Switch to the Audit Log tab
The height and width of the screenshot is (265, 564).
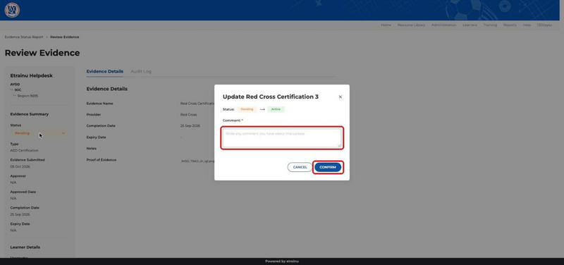pos(141,72)
